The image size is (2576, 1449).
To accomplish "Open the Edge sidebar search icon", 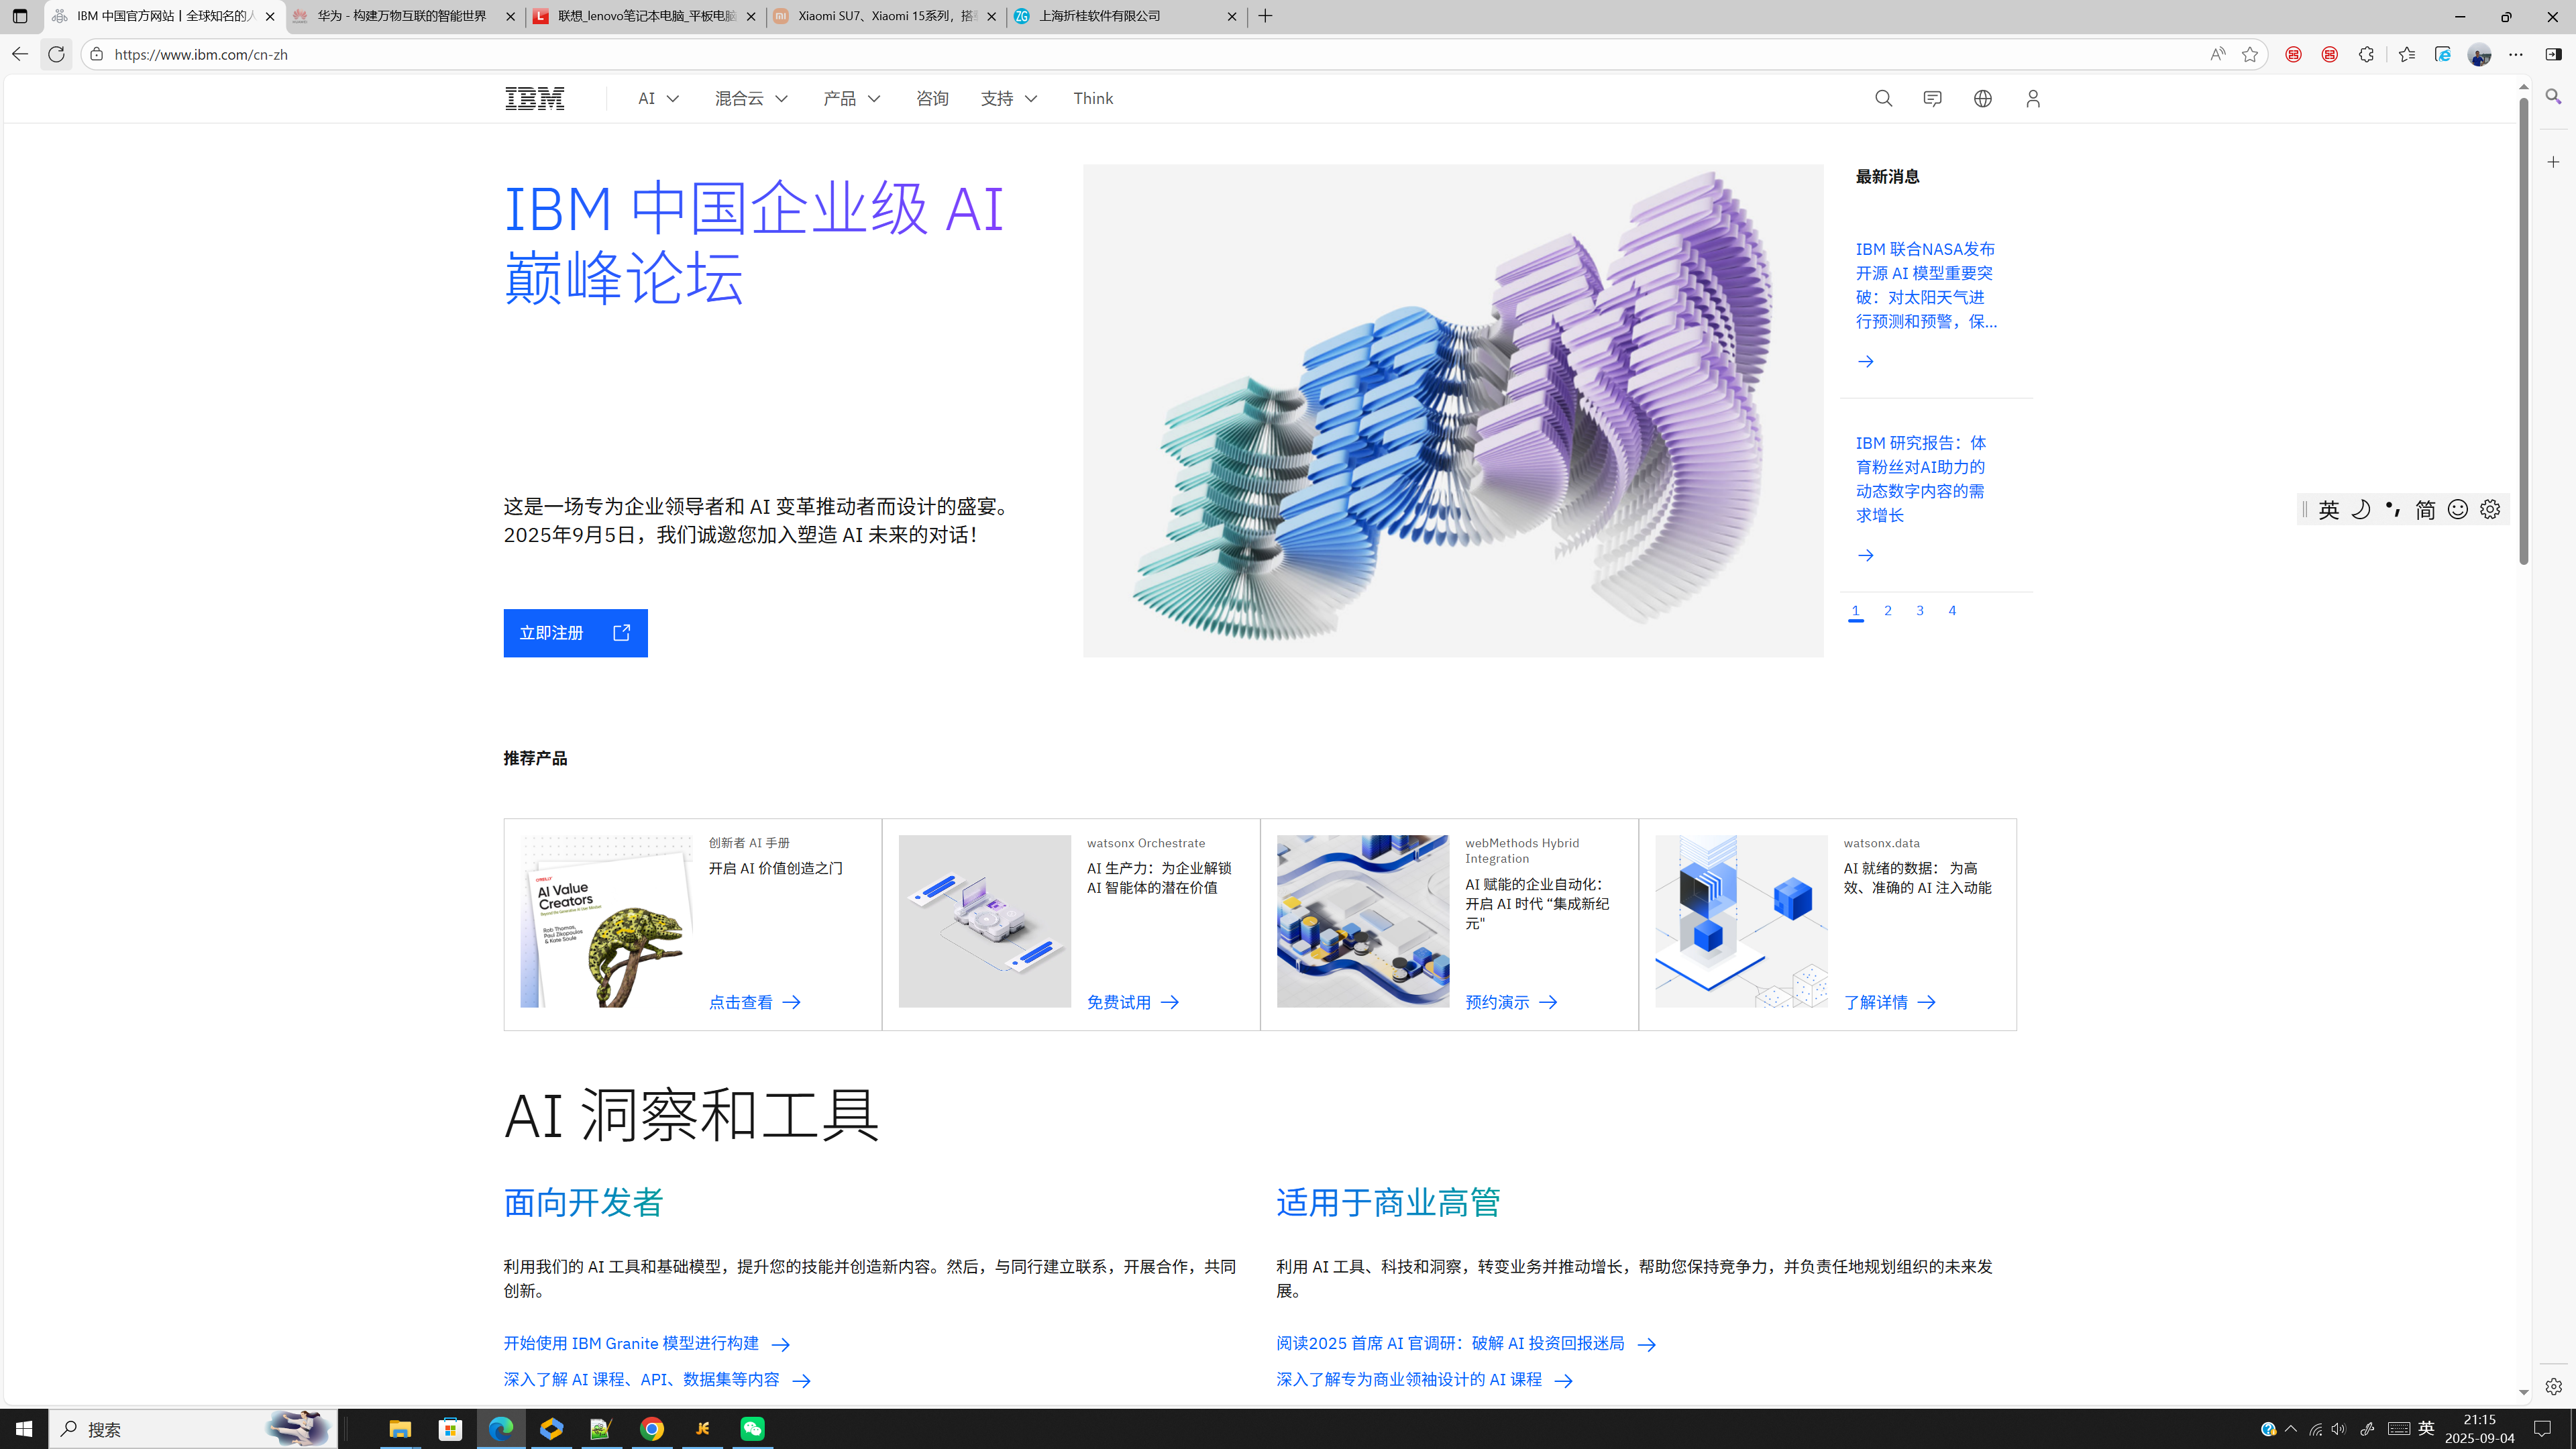I will [x=2553, y=97].
